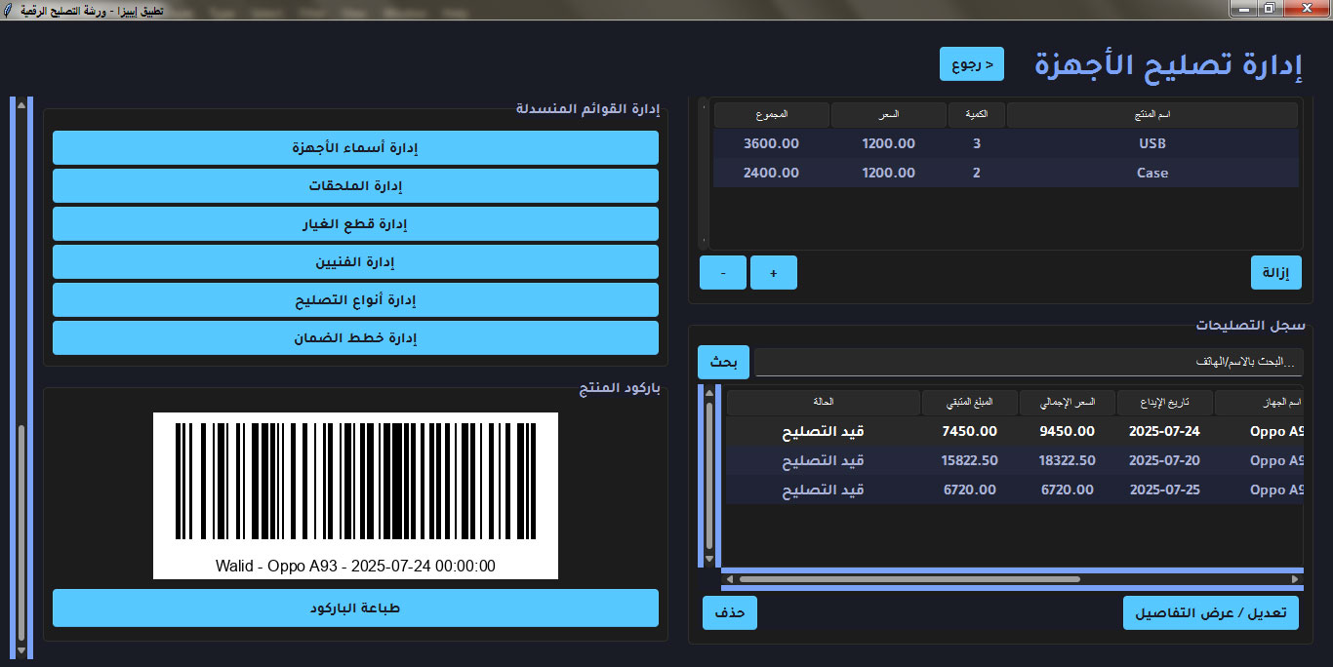The image size is (1333, 667).
Task: Select repair row dated 2025-07-24
Action: pos(1015,431)
